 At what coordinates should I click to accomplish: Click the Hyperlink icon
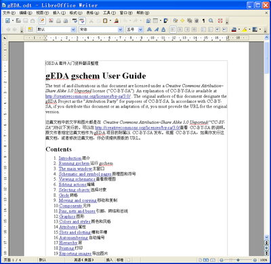coord(148,21)
